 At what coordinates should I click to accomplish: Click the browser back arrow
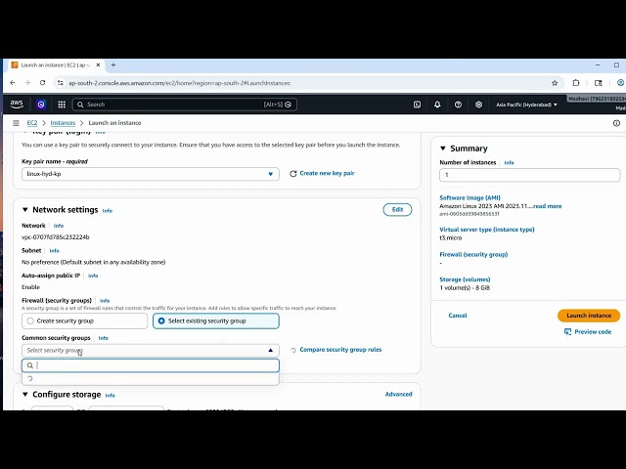13,83
